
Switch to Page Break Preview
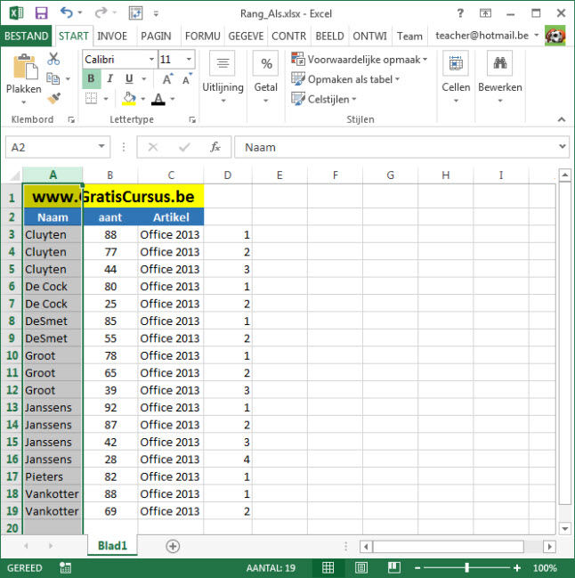(x=393, y=567)
